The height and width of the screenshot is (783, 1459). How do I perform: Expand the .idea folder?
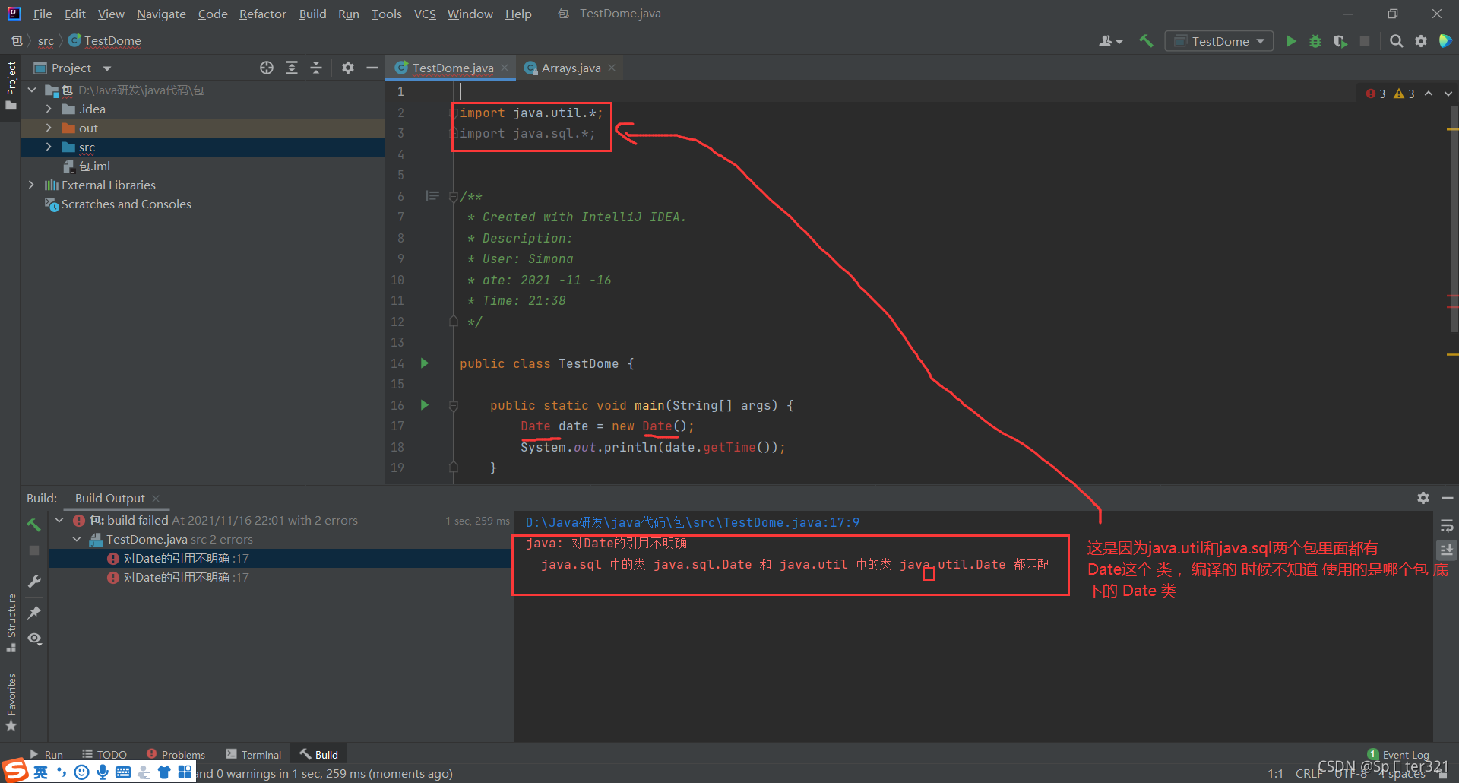(x=49, y=109)
